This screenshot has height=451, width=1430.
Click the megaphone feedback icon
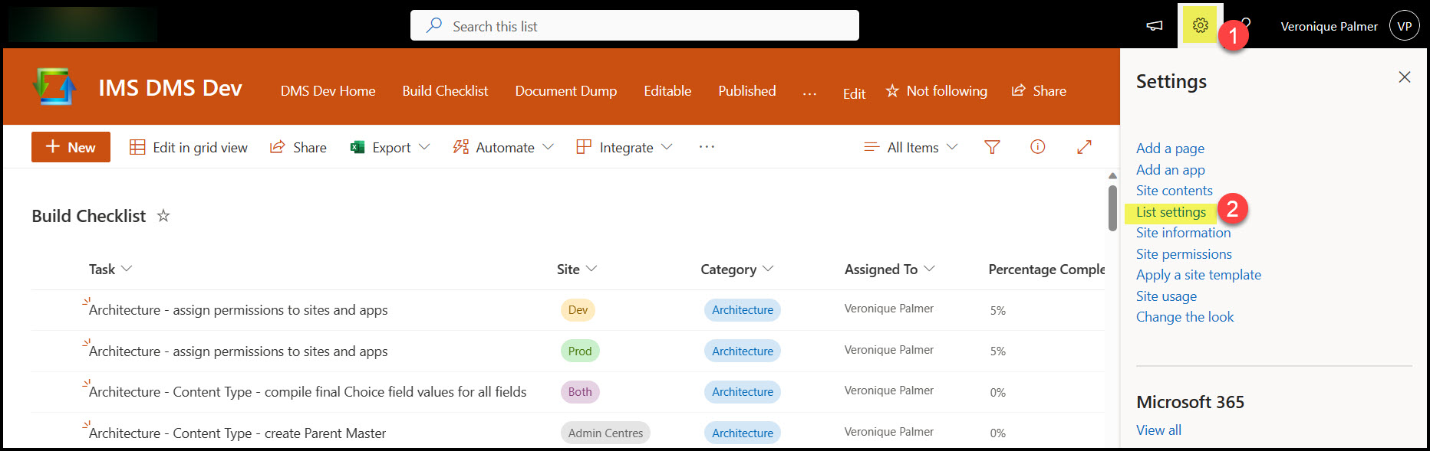tap(1155, 26)
